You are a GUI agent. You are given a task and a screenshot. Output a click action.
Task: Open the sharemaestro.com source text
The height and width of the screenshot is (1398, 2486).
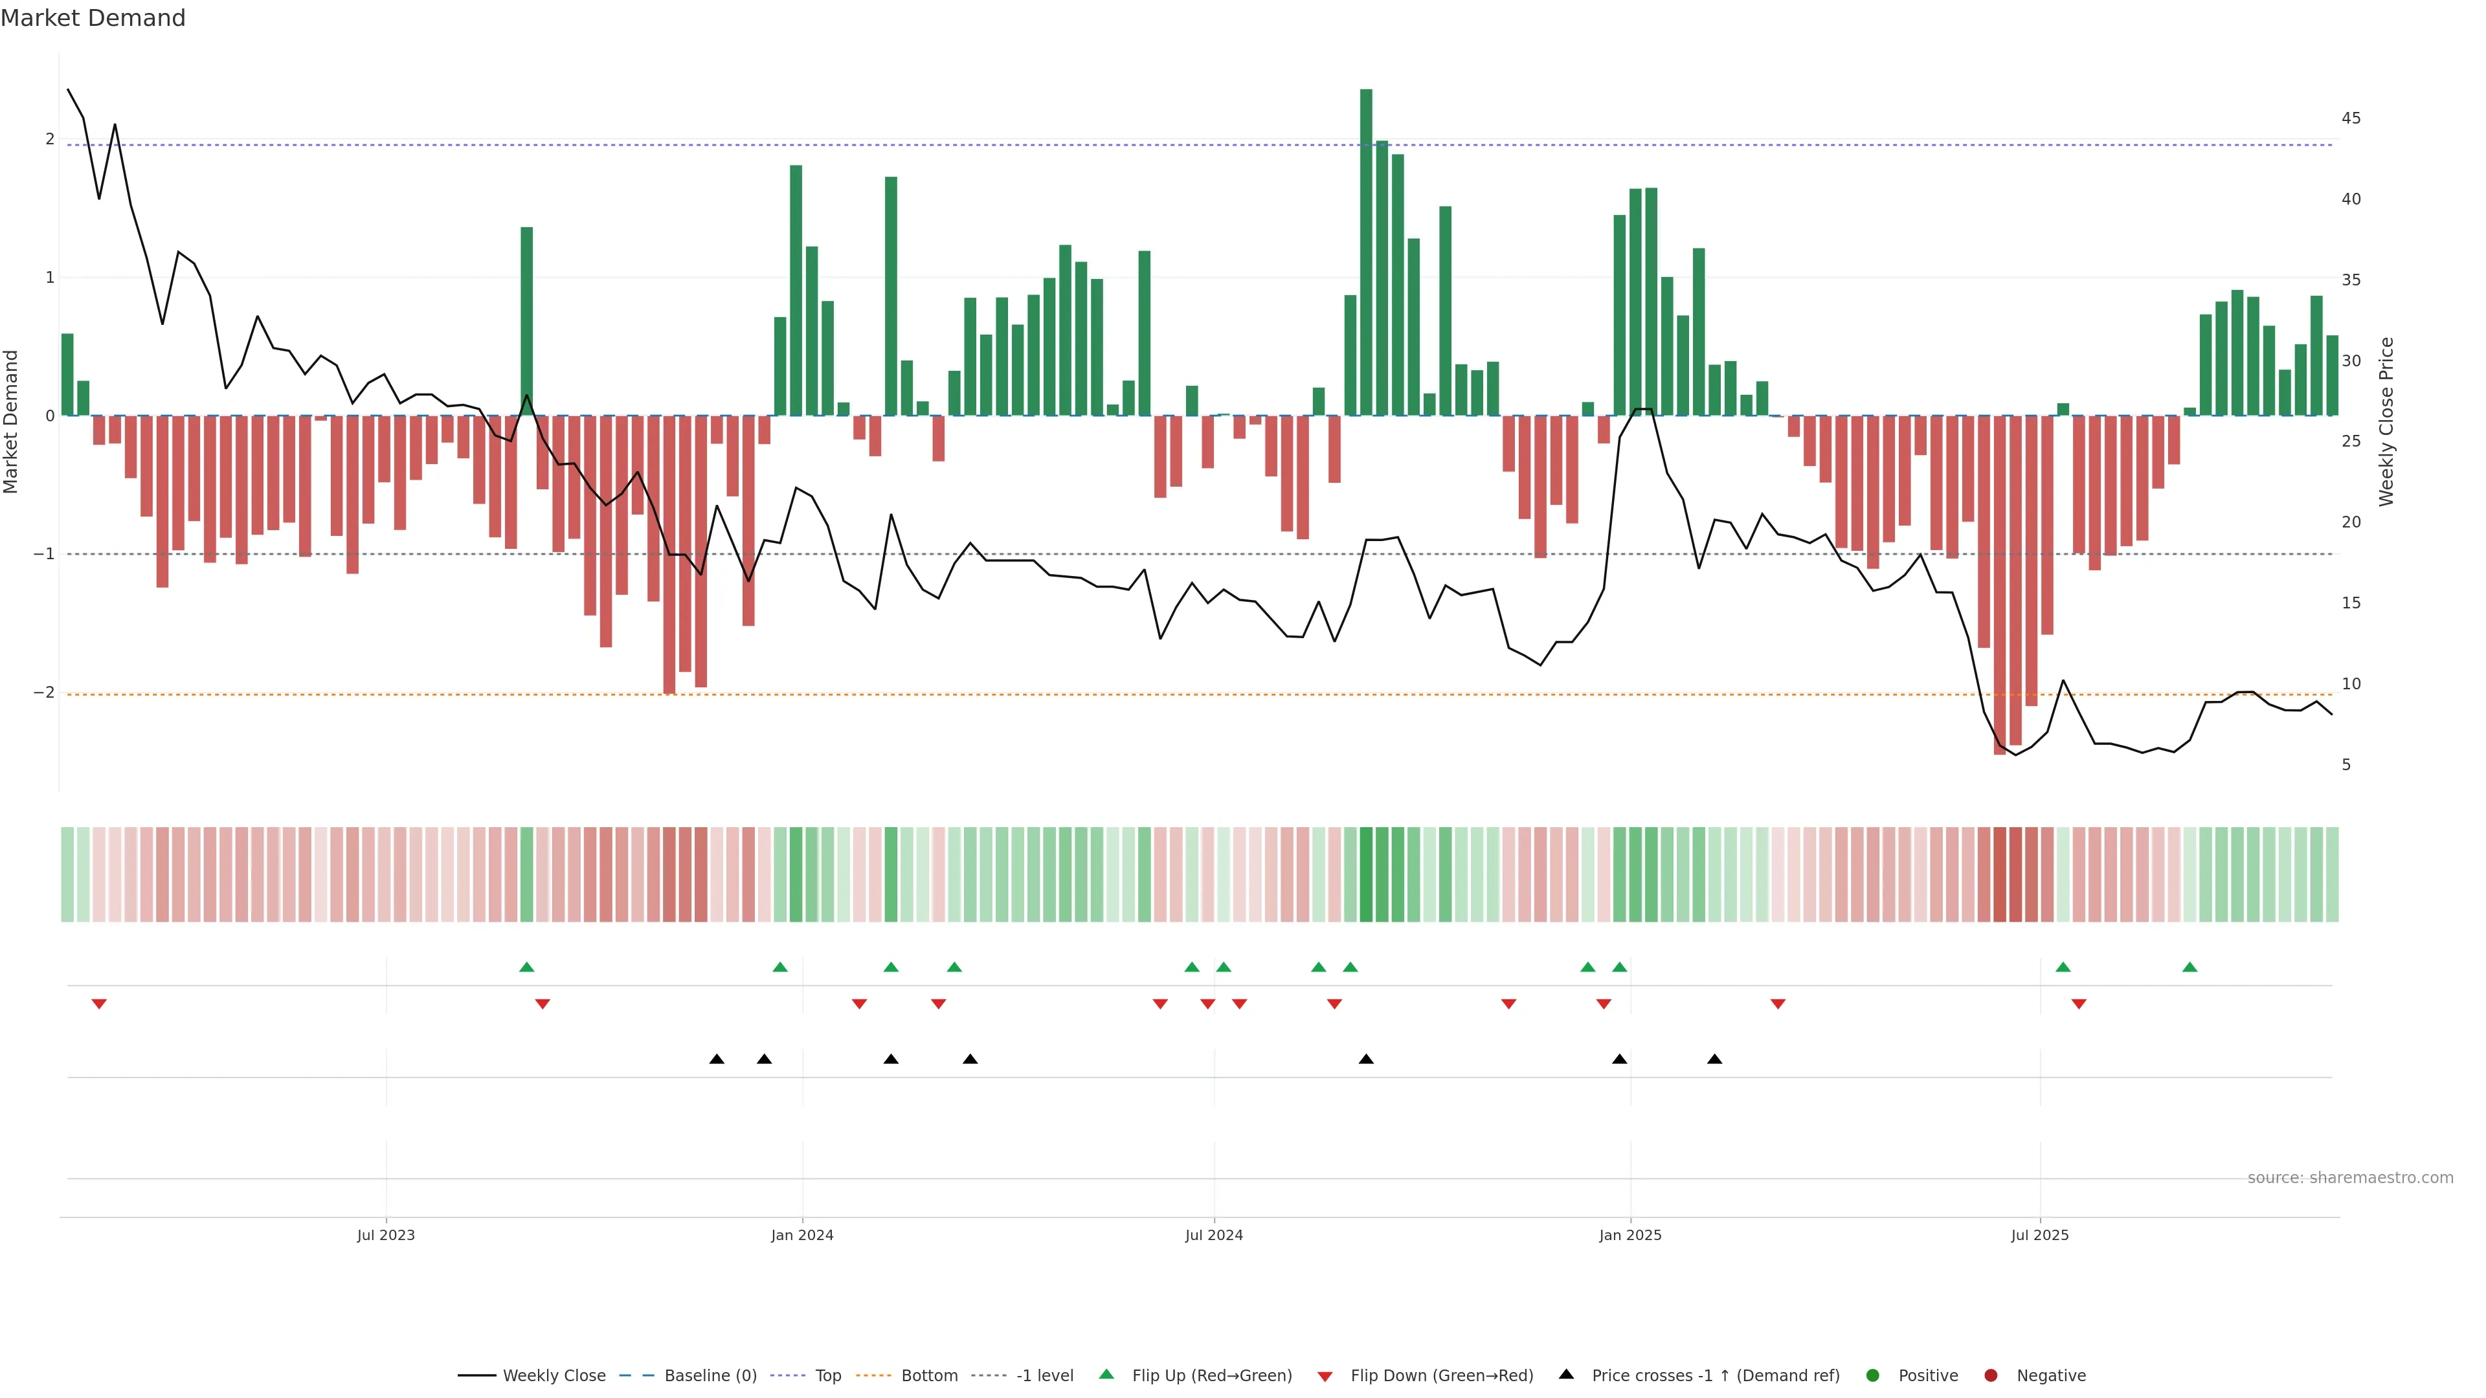(x=2350, y=1178)
